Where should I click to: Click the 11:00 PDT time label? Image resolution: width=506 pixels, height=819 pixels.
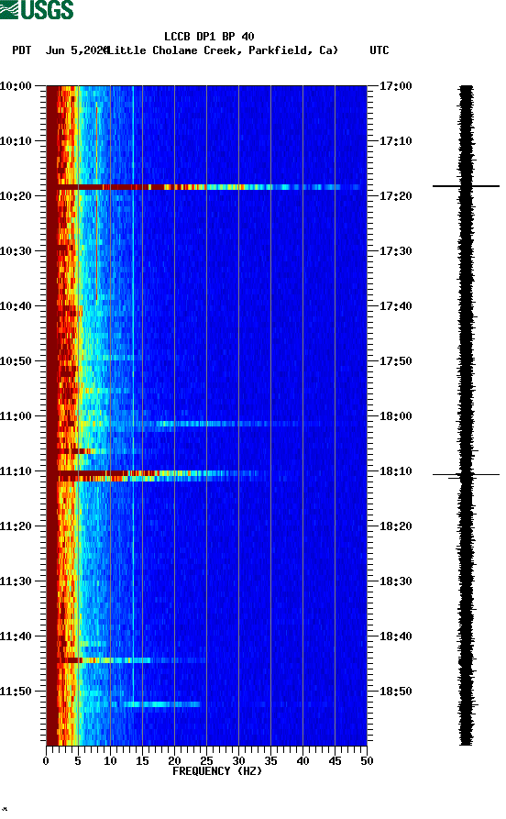[x=16, y=415]
